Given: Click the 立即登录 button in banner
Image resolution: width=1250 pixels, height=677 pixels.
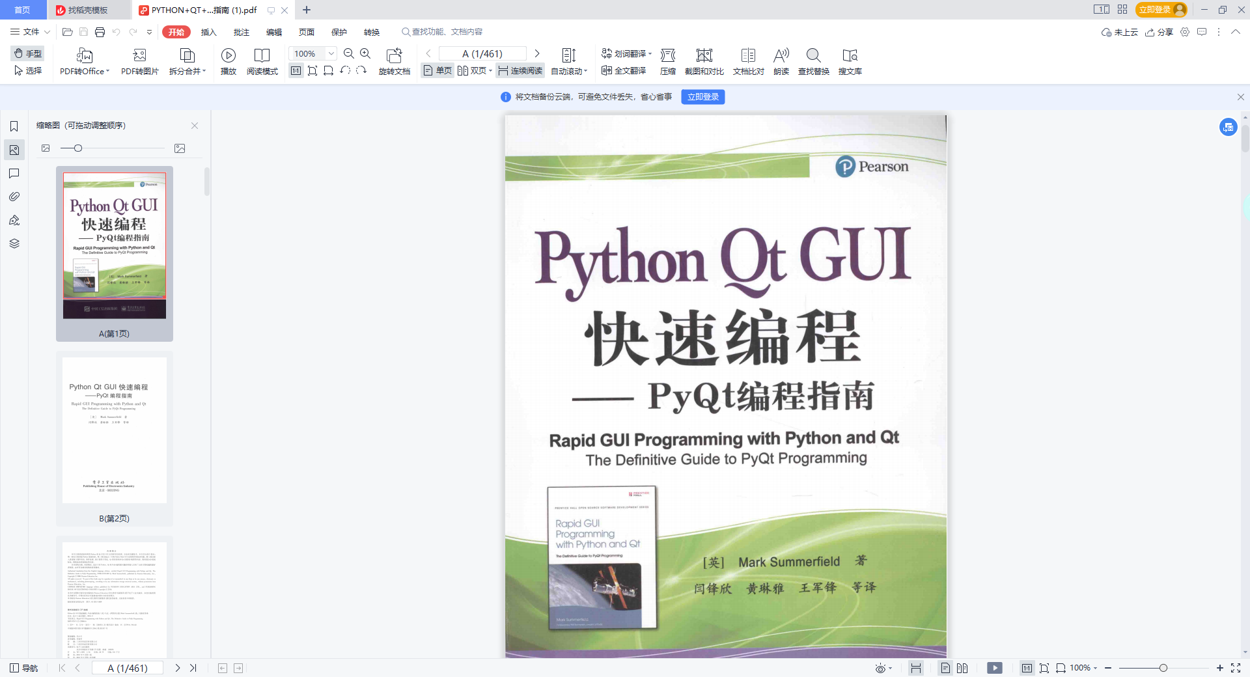Looking at the screenshot, I should pos(702,97).
